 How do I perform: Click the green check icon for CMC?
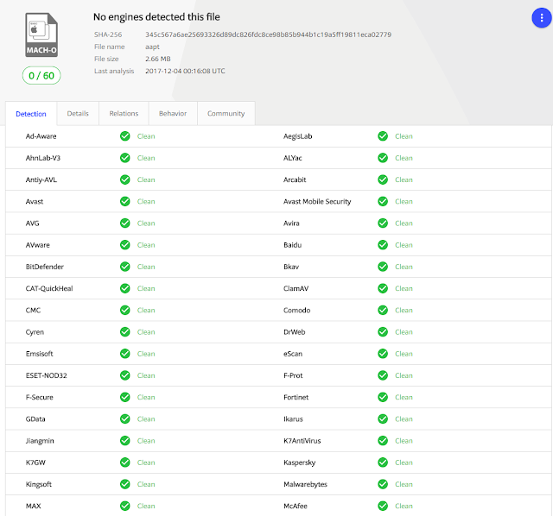click(124, 310)
